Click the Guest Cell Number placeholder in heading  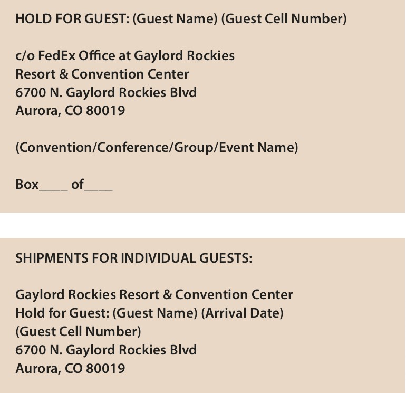[284, 19]
